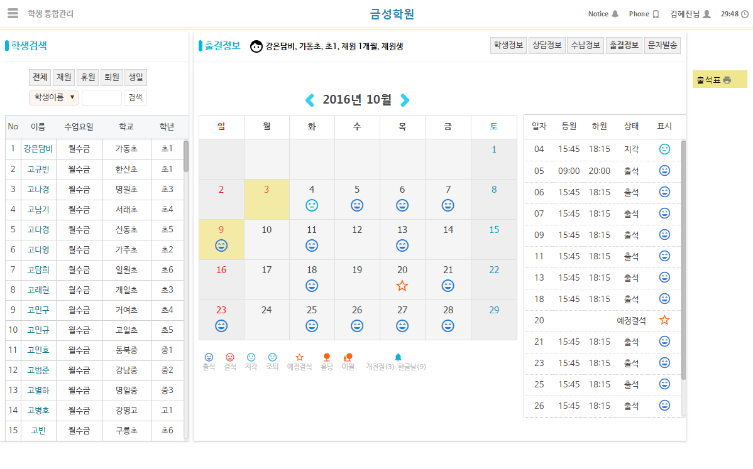
Task: Open student 고병호 link
Action: point(38,411)
